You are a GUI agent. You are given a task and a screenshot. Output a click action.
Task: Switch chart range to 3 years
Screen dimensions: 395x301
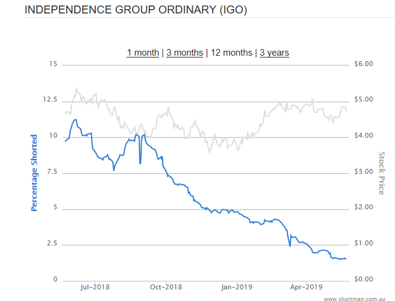pyautogui.click(x=275, y=53)
